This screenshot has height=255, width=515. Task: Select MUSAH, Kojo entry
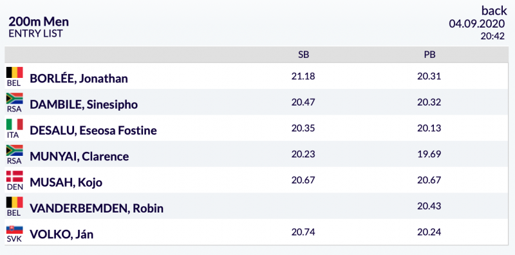coord(66,182)
